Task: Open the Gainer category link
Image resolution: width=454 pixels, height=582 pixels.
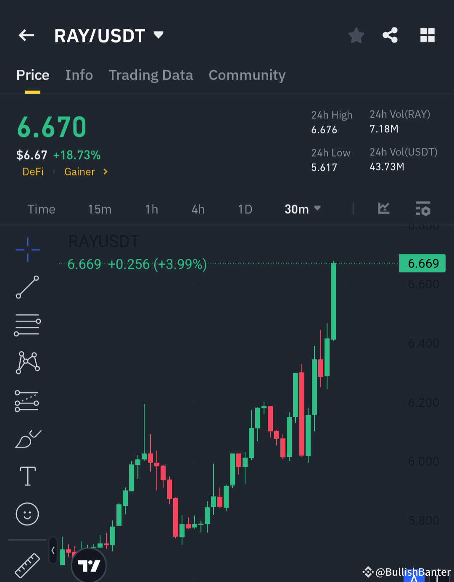Action: (80, 172)
